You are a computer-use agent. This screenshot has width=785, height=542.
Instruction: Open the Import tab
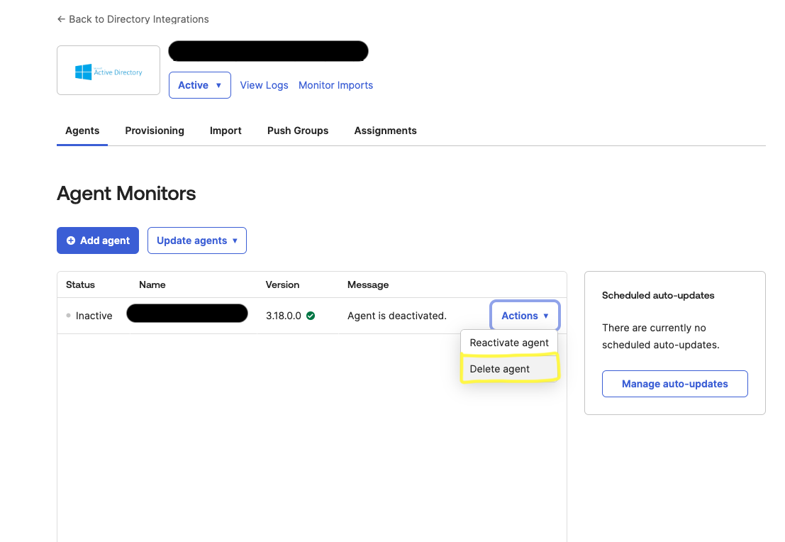226,131
